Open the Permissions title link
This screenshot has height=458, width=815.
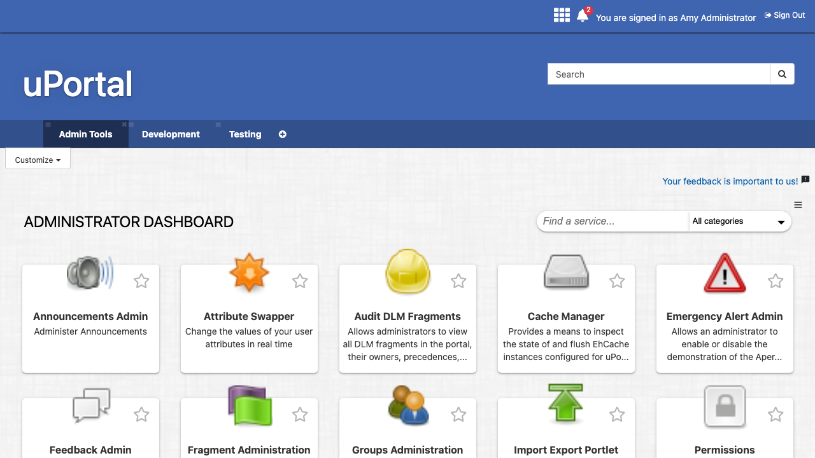click(x=725, y=450)
